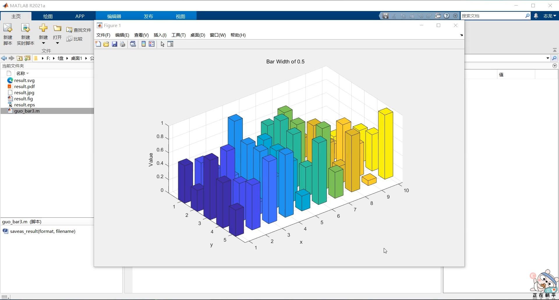
Task: Expand path arrow after F: drive
Action: point(54,58)
